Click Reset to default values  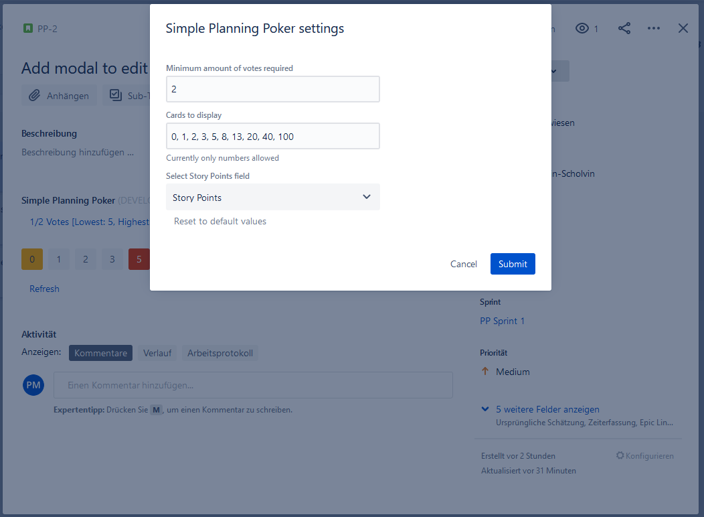220,221
